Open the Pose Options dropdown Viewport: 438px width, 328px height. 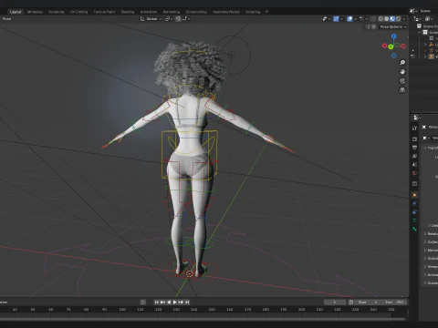point(393,26)
